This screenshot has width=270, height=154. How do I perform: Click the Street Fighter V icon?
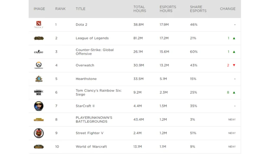click(x=39, y=133)
